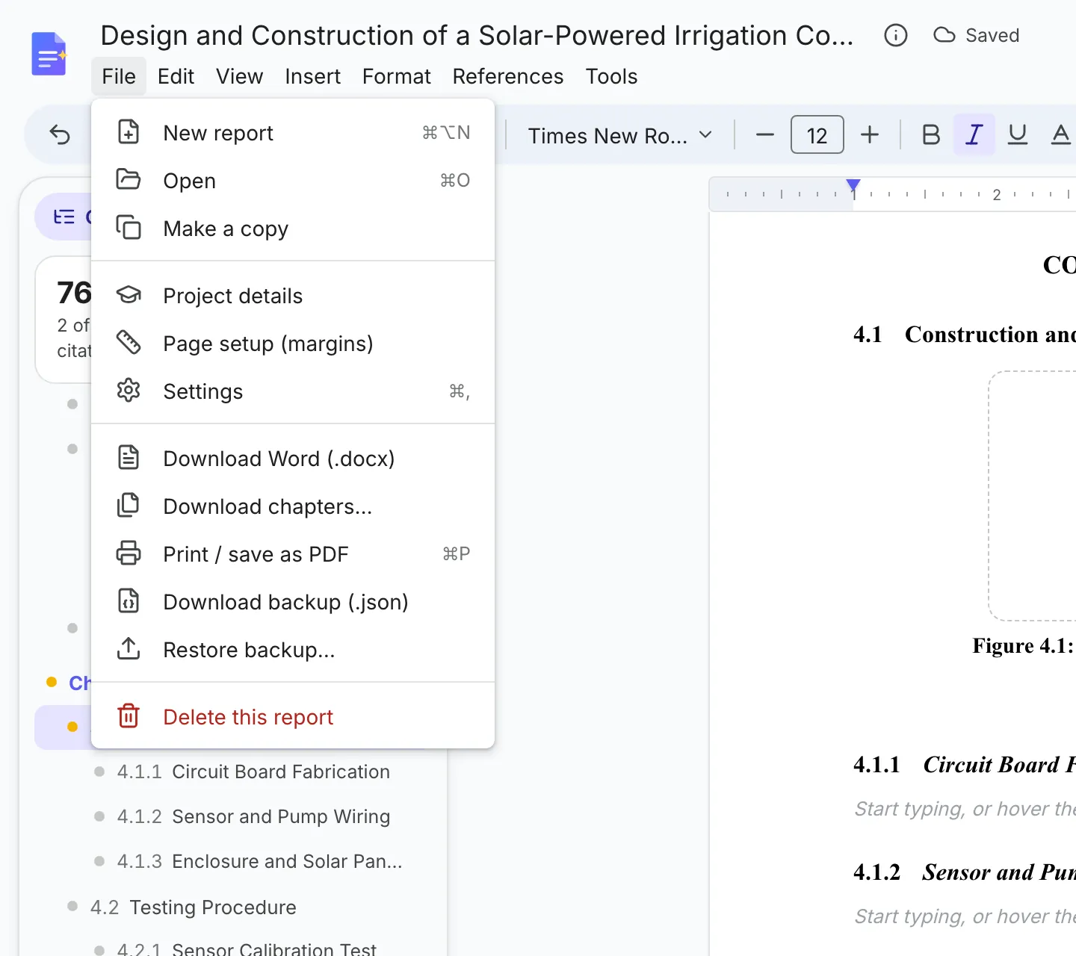This screenshot has height=956, width=1076.
Task: Increase font size with plus button
Action: 870,134
